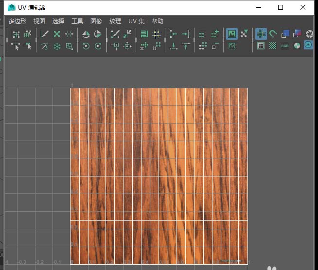318x270 pixels.
Task: Open the 帮助 menu
Action: [158, 21]
